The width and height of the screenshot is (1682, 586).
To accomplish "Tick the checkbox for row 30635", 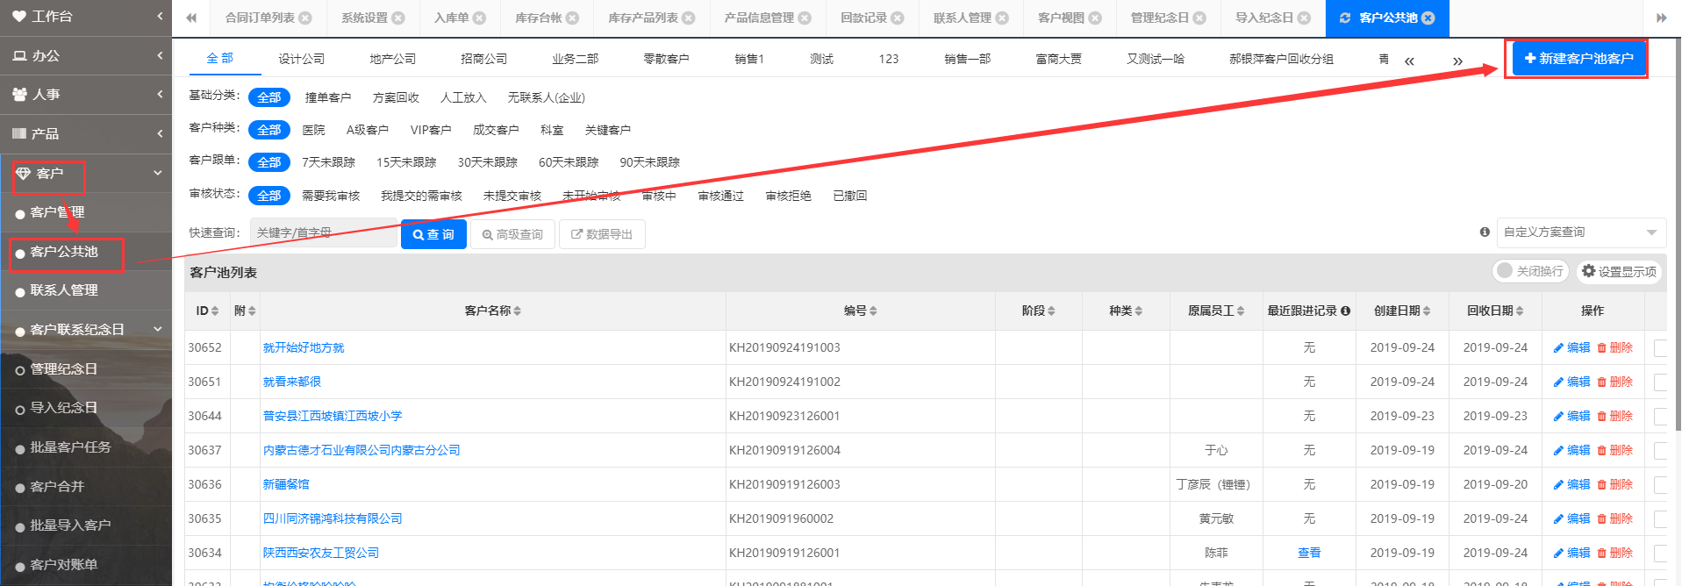I will [1660, 518].
